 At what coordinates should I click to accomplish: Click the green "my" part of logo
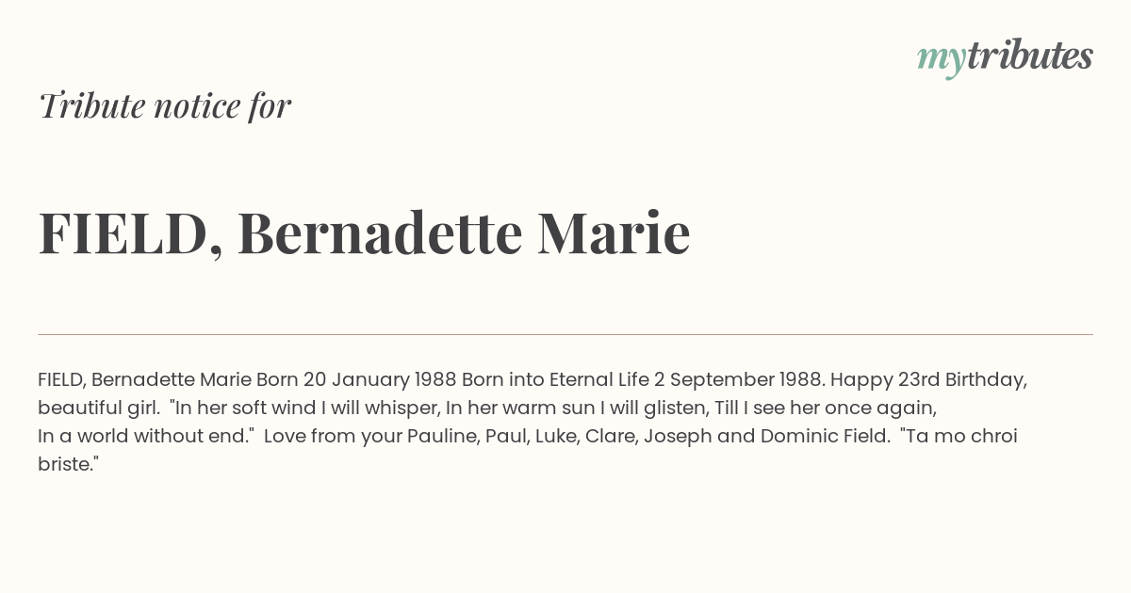tap(942, 60)
